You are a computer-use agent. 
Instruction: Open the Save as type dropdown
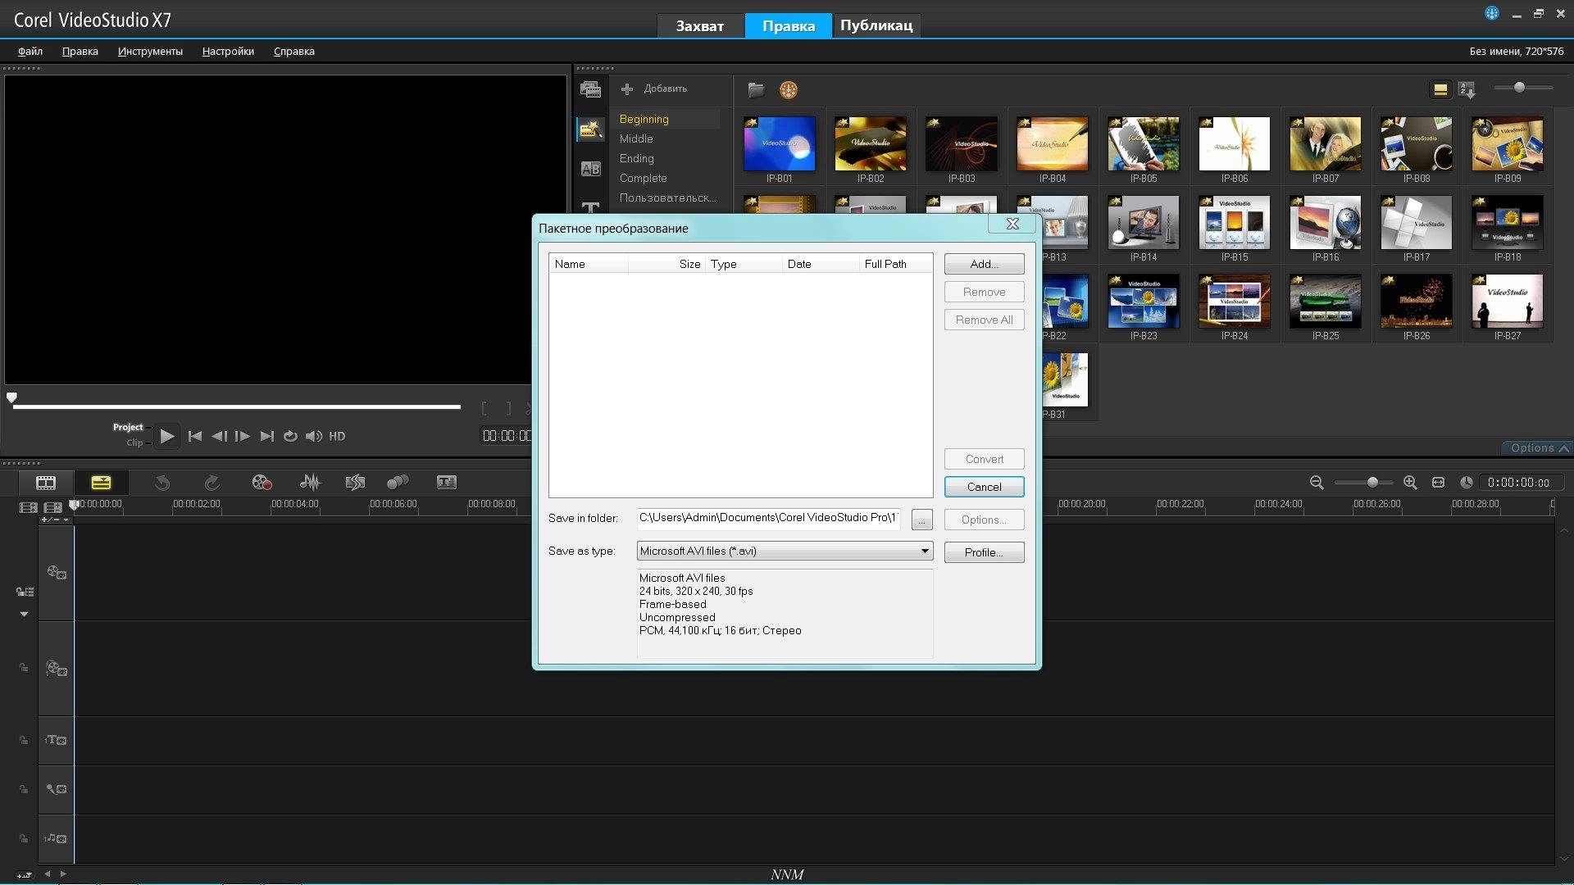tap(785, 551)
